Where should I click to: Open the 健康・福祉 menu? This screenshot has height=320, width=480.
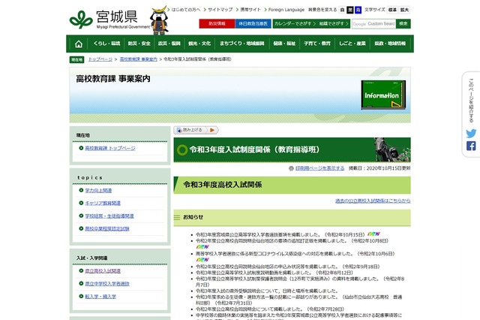284,44
